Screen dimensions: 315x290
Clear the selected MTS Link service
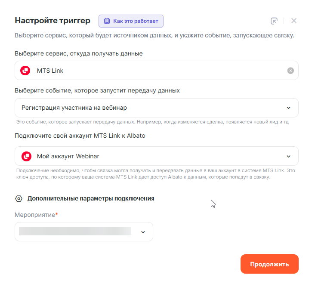point(290,71)
